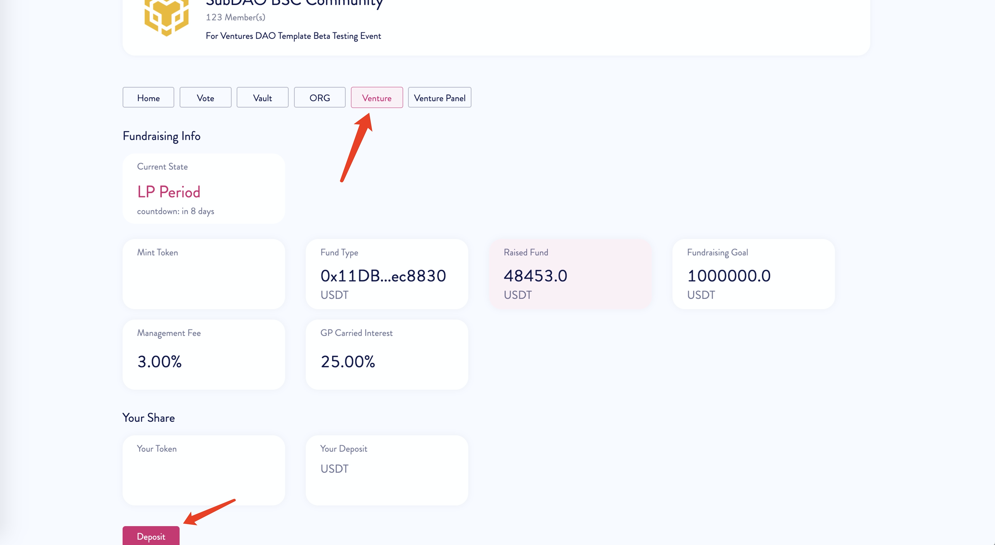
Task: Click the Fund Type address 0x11DB...ec8830
Action: tap(383, 276)
